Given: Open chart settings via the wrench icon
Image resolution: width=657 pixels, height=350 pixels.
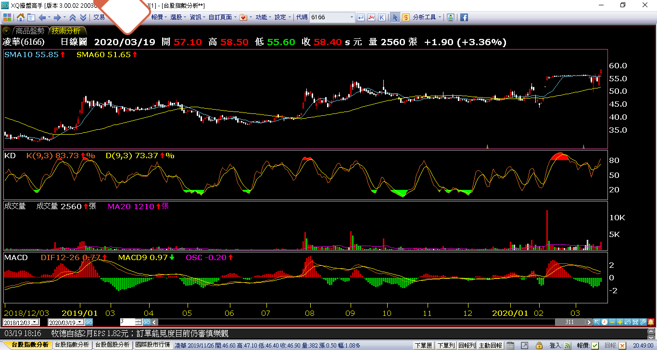Looking at the screenshot, I should coord(643,322).
